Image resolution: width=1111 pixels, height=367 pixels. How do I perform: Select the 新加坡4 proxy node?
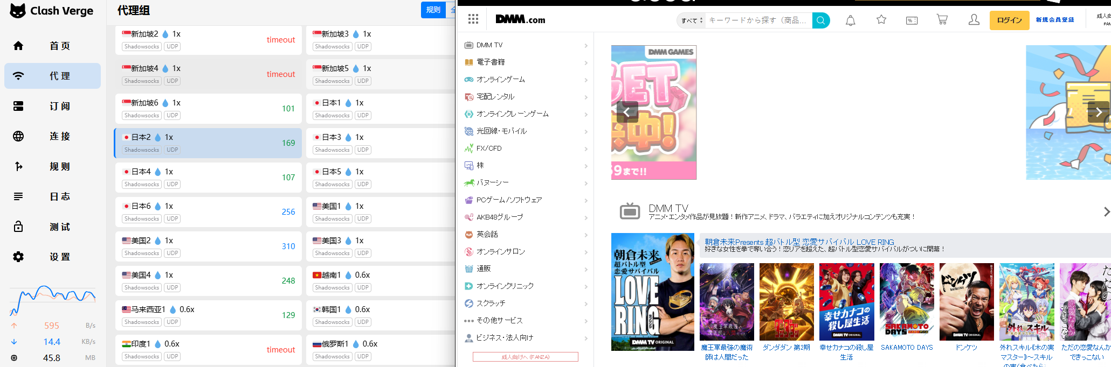pos(208,74)
